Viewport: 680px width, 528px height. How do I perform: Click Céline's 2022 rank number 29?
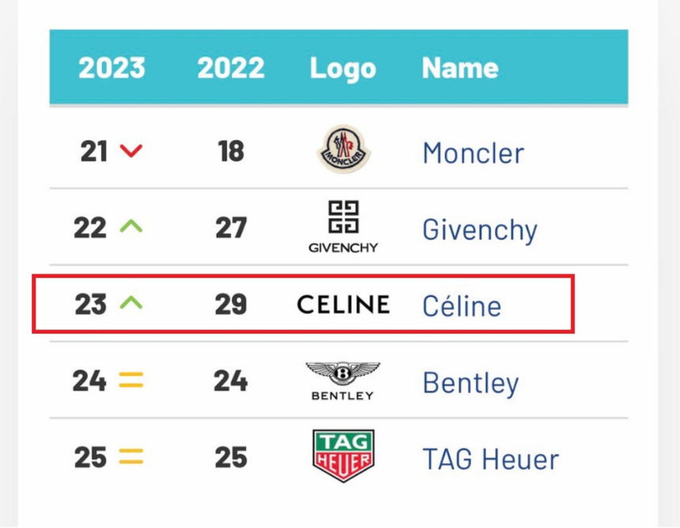pyautogui.click(x=231, y=304)
